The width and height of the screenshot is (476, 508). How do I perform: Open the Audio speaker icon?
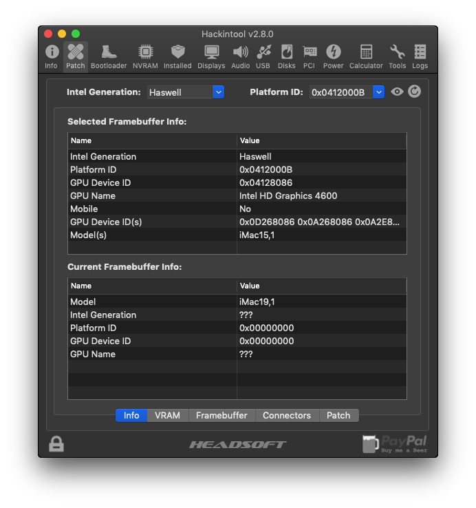coord(240,56)
